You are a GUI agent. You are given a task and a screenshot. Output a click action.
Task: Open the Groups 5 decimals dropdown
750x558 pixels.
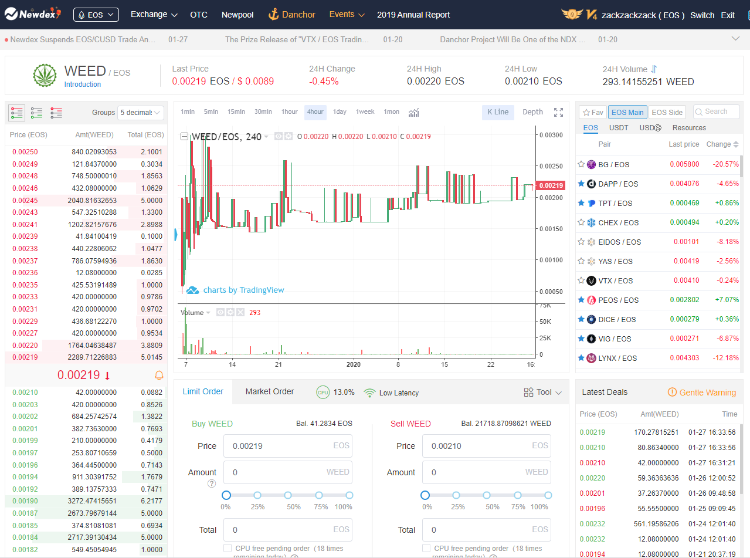click(x=141, y=112)
